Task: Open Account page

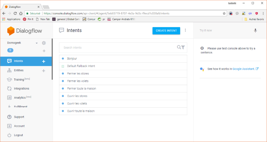Action: [19, 126]
